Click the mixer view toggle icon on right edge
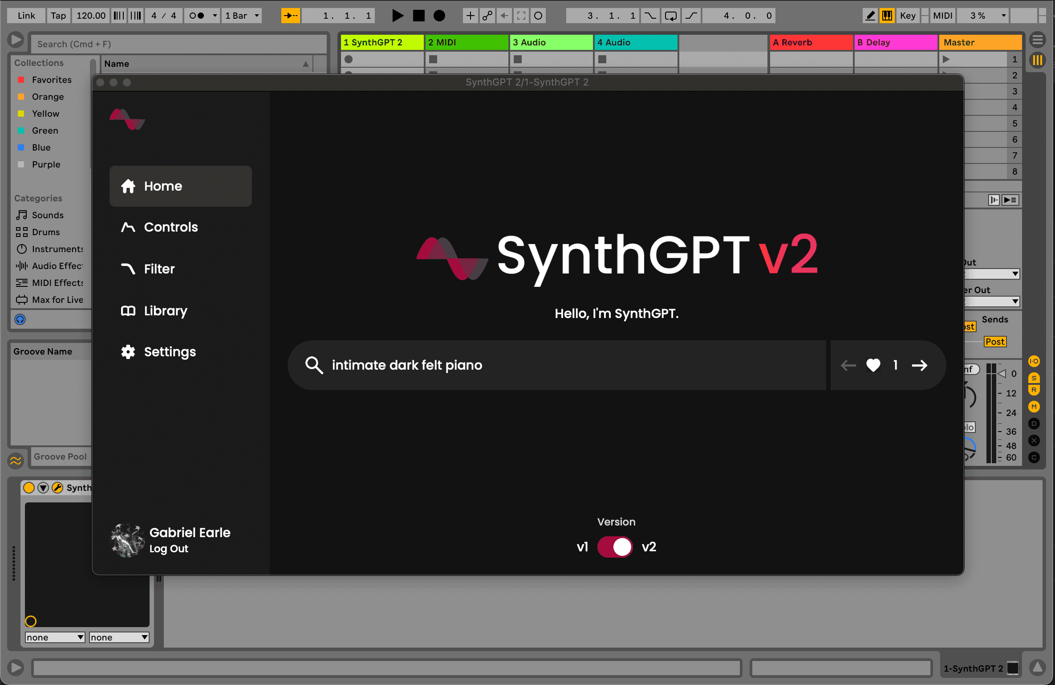 click(1038, 59)
